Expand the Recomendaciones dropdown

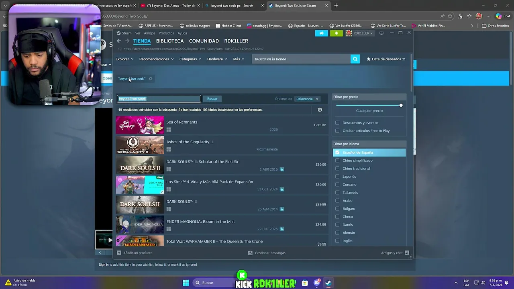(x=156, y=59)
